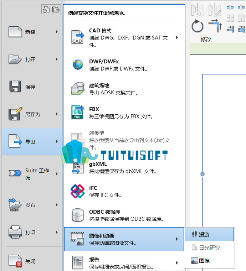Click the mirror draw axis tool
This screenshot has width=246, height=271.
(x=215, y=10)
